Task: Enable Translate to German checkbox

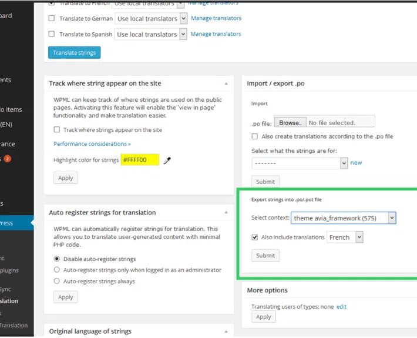Action: [52, 18]
